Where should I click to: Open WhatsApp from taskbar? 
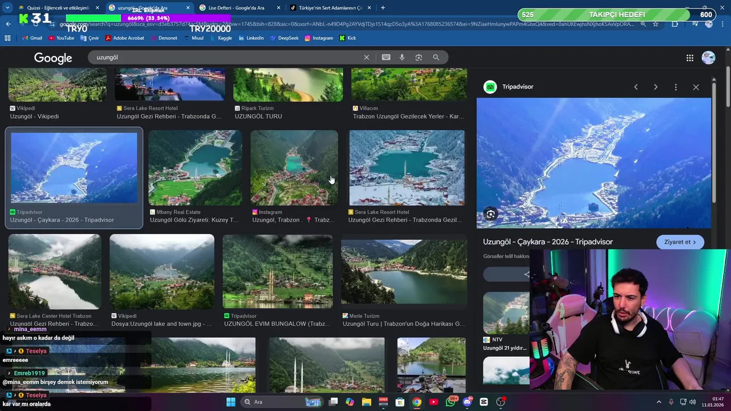coord(451,402)
